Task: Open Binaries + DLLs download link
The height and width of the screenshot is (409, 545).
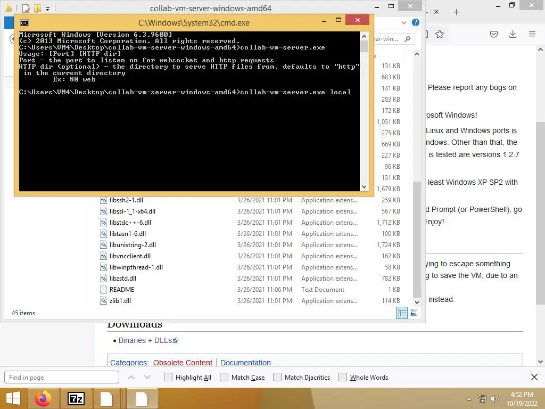Action: tap(148, 340)
